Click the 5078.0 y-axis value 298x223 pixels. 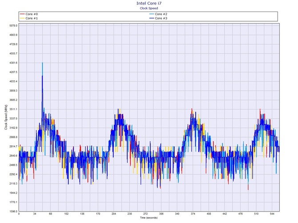tap(13, 26)
